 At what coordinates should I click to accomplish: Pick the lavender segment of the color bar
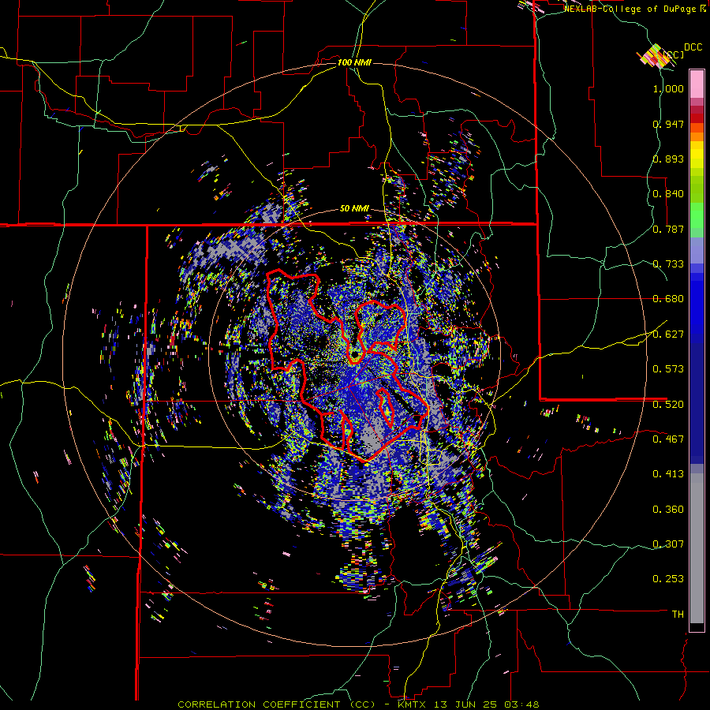pos(697,250)
